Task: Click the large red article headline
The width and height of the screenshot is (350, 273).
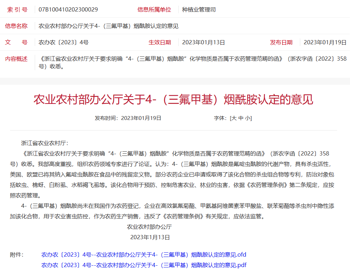Action: coord(173,99)
